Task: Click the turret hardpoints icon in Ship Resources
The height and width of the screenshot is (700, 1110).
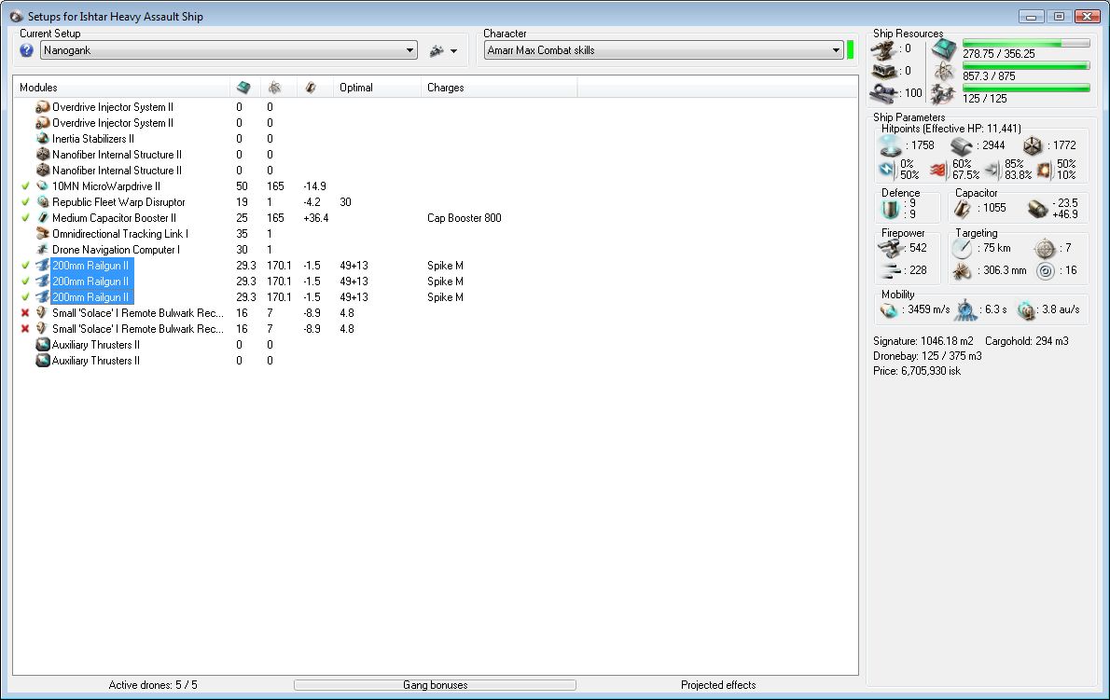Action: point(882,49)
